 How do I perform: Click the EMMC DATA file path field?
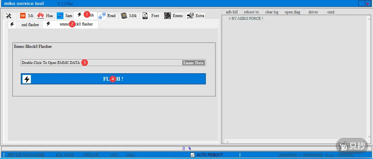coord(101,63)
